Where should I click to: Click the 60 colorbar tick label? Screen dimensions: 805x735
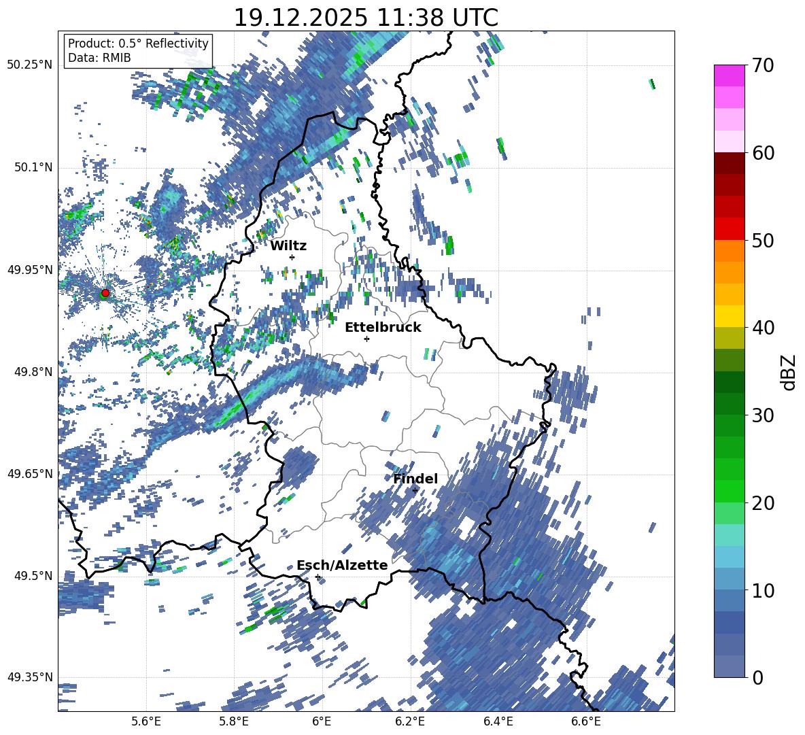(x=763, y=153)
